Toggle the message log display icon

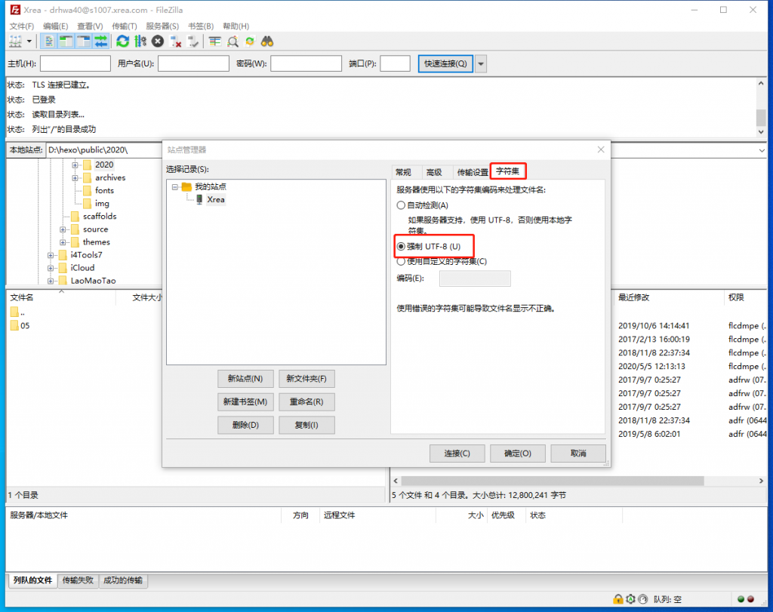pyautogui.click(x=48, y=42)
